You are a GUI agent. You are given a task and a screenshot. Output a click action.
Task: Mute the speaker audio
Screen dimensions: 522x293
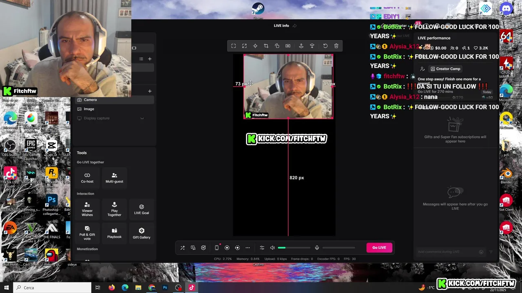(x=272, y=248)
